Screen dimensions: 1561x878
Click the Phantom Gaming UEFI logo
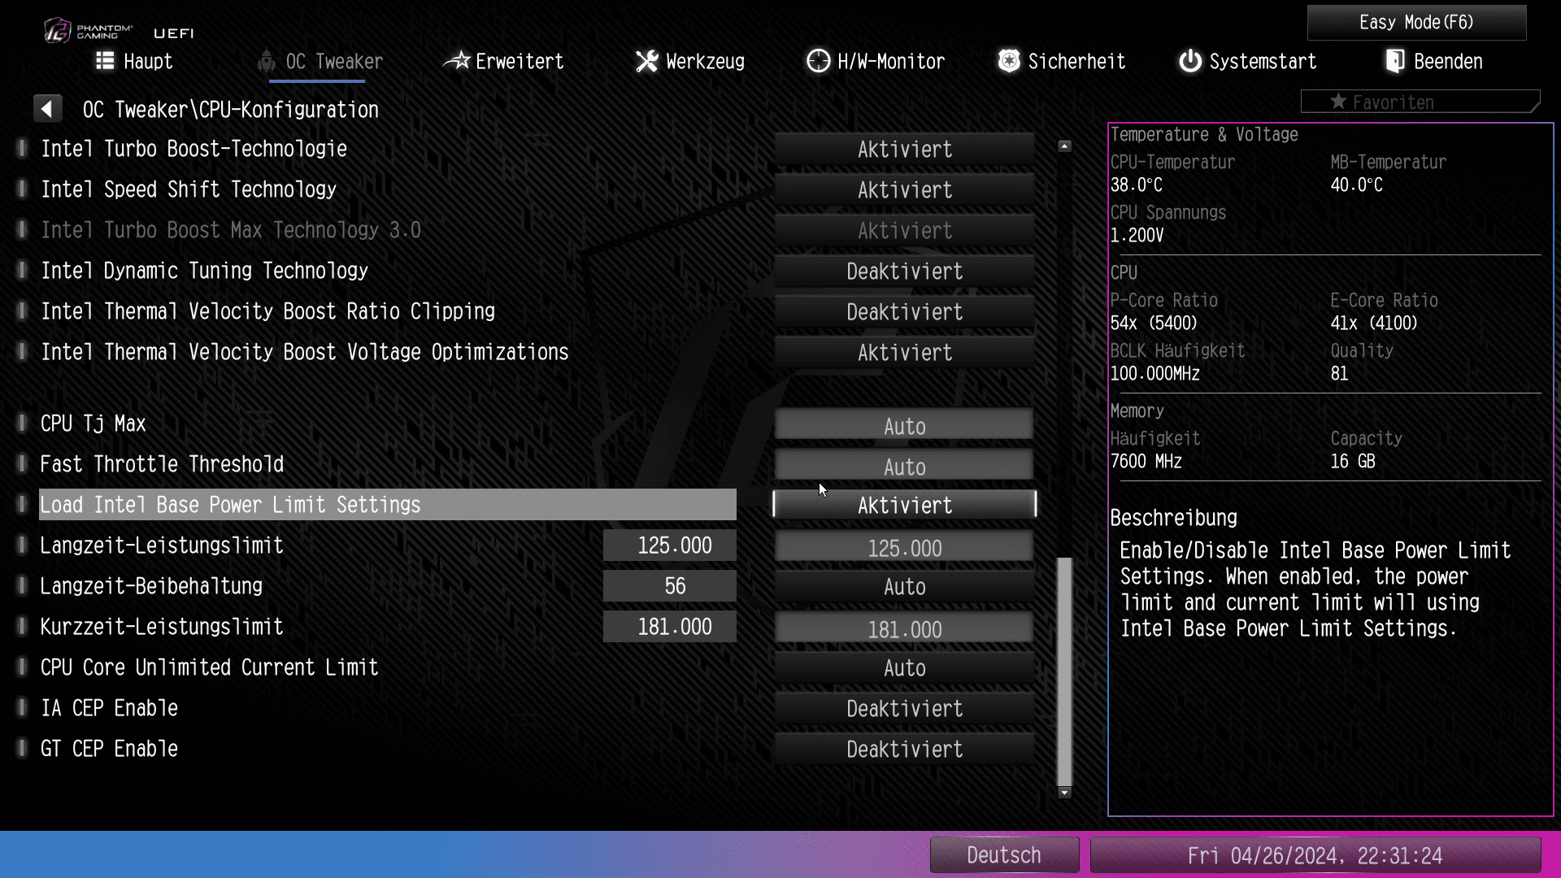[x=119, y=32]
